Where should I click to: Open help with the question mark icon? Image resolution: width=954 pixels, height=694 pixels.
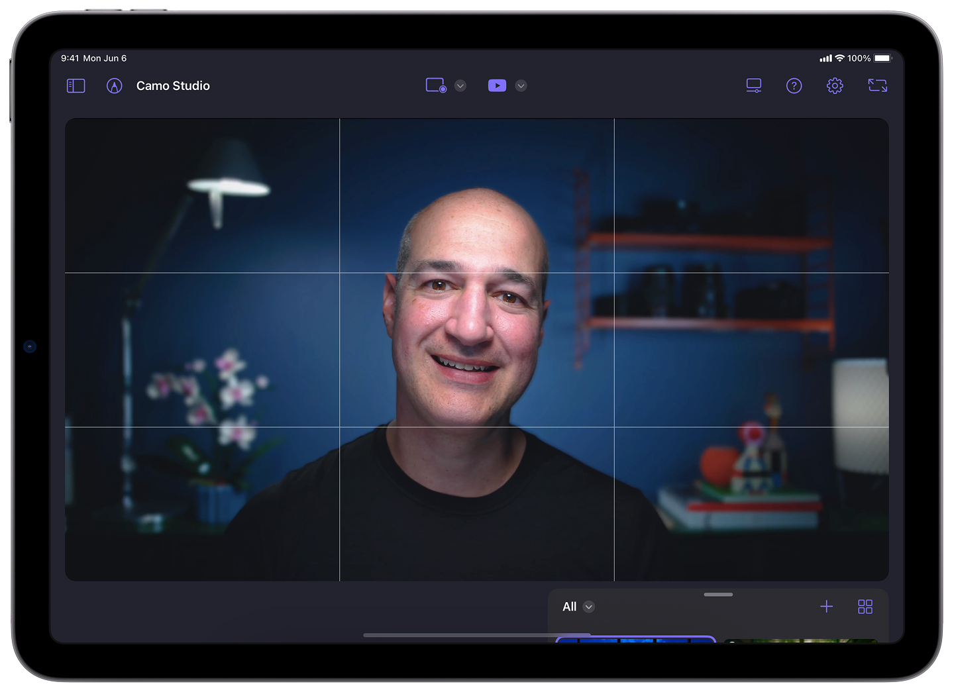[x=794, y=86]
